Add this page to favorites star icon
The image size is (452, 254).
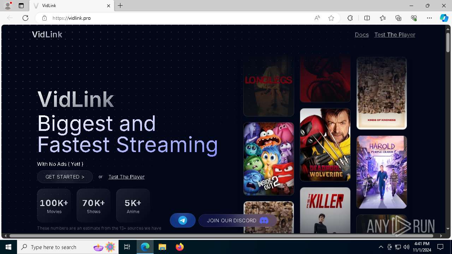pos(331,18)
